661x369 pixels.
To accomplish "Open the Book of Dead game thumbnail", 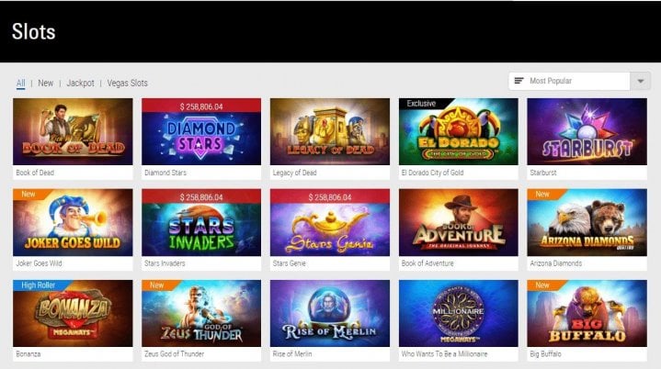I will pyautogui.click(x=73, y=131).
